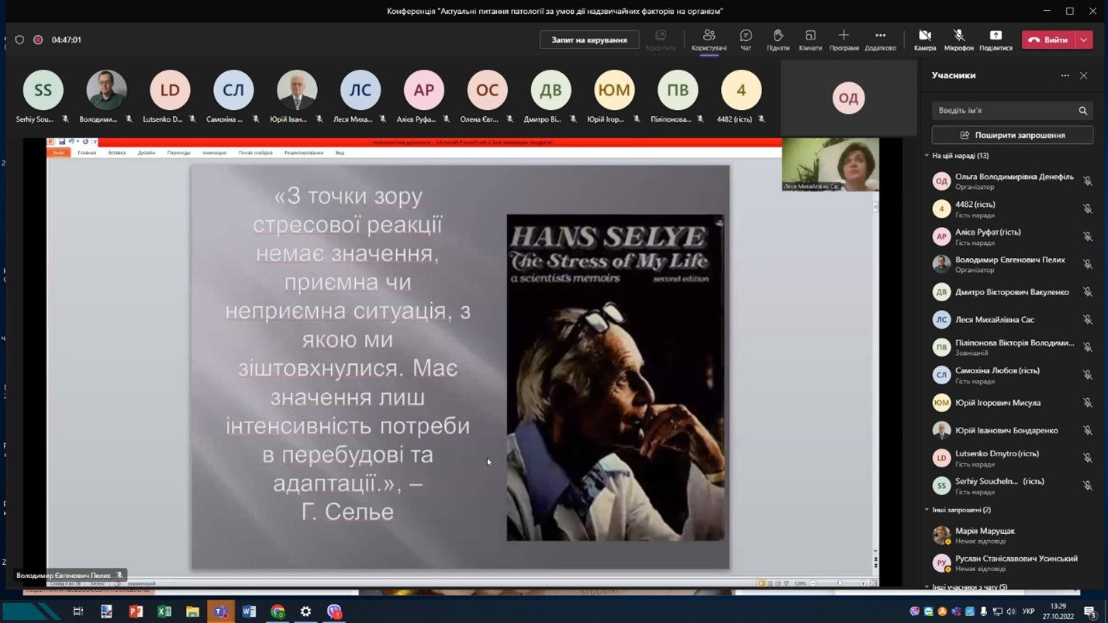Open dropdown arrow next to Вийти button
Viewport: 1108px width, 623px height.
coord(1084,40)
